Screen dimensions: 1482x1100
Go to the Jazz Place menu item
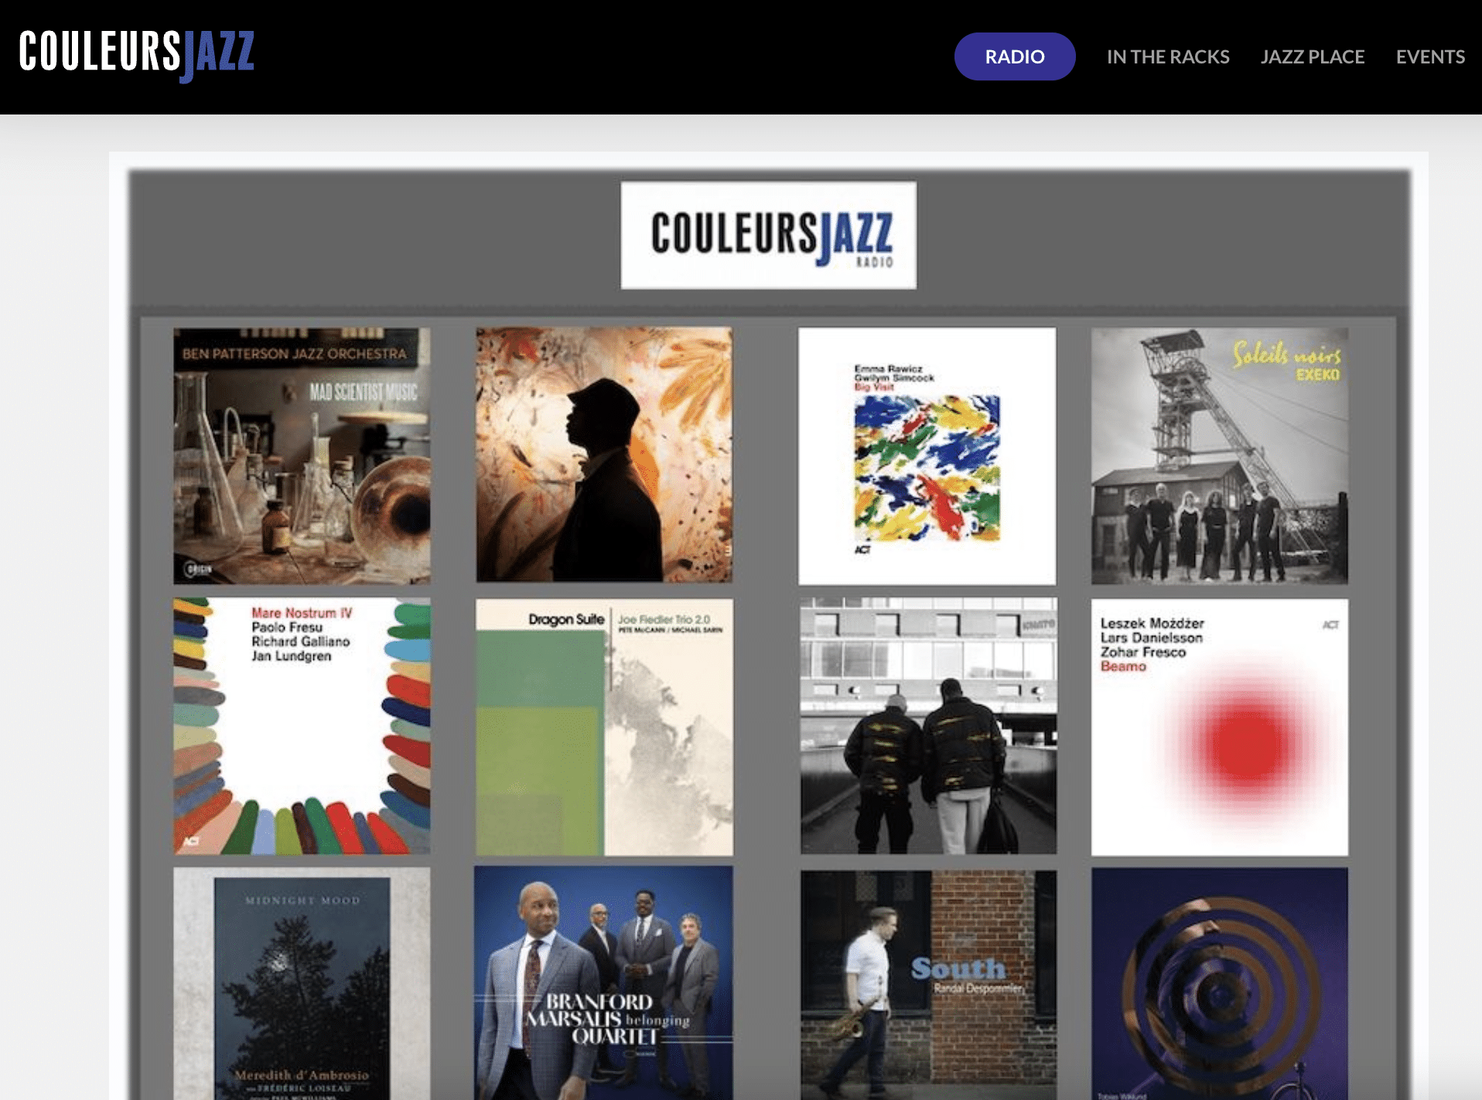[1312, 56]
